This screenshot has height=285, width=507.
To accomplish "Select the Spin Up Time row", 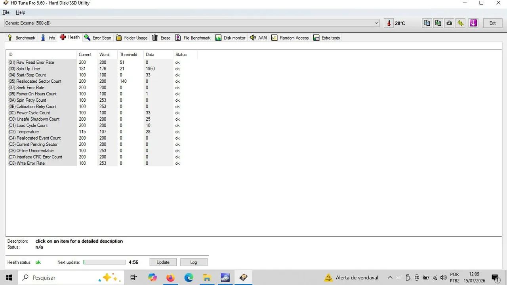I will pyautogui.click(x=102, y=68).
